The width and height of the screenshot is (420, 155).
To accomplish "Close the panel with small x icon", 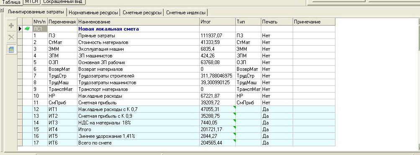I will point(2,10).
